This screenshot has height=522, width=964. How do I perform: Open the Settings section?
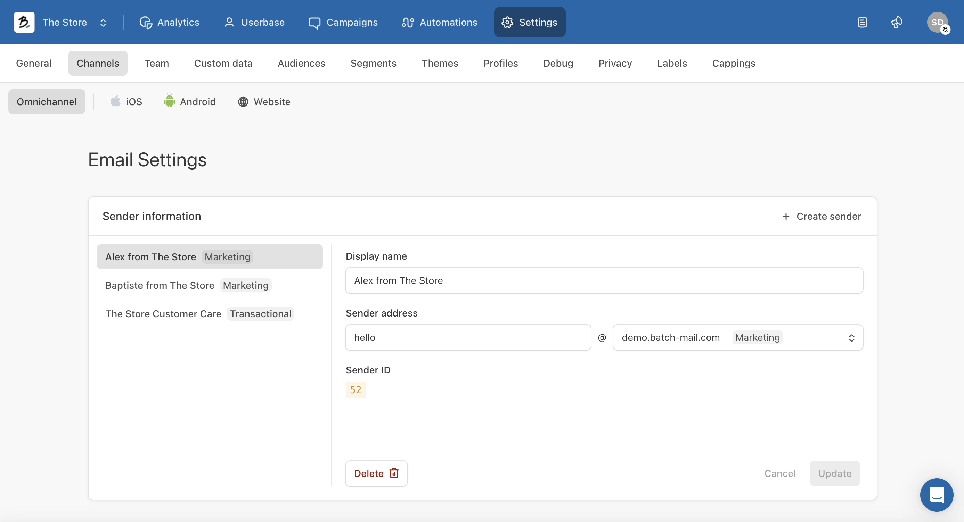coord(530,23)
